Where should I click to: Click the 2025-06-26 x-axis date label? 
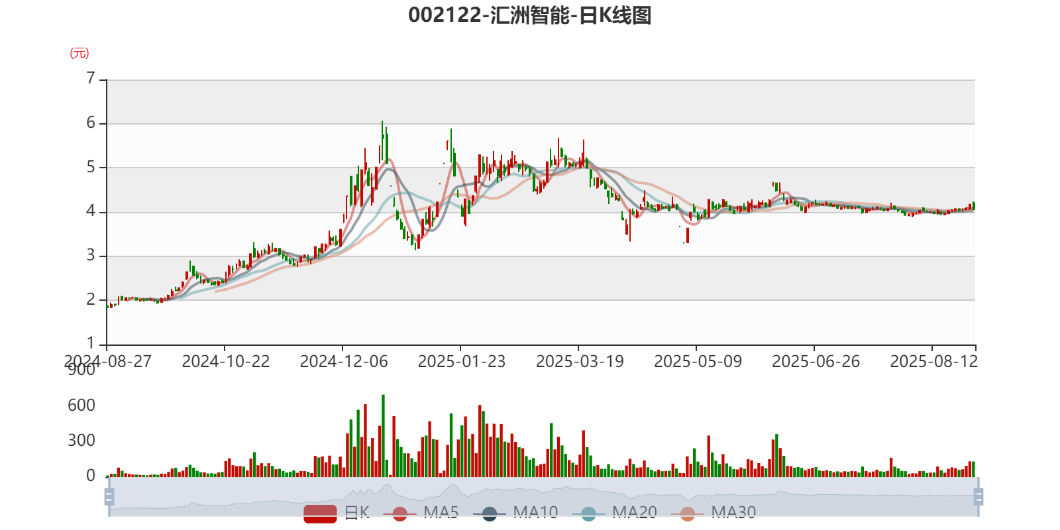[816, 361]
